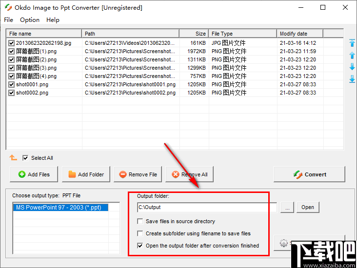Move selected file up one position
This screenshot has width=357, height=268.
[x=352, y=55]
